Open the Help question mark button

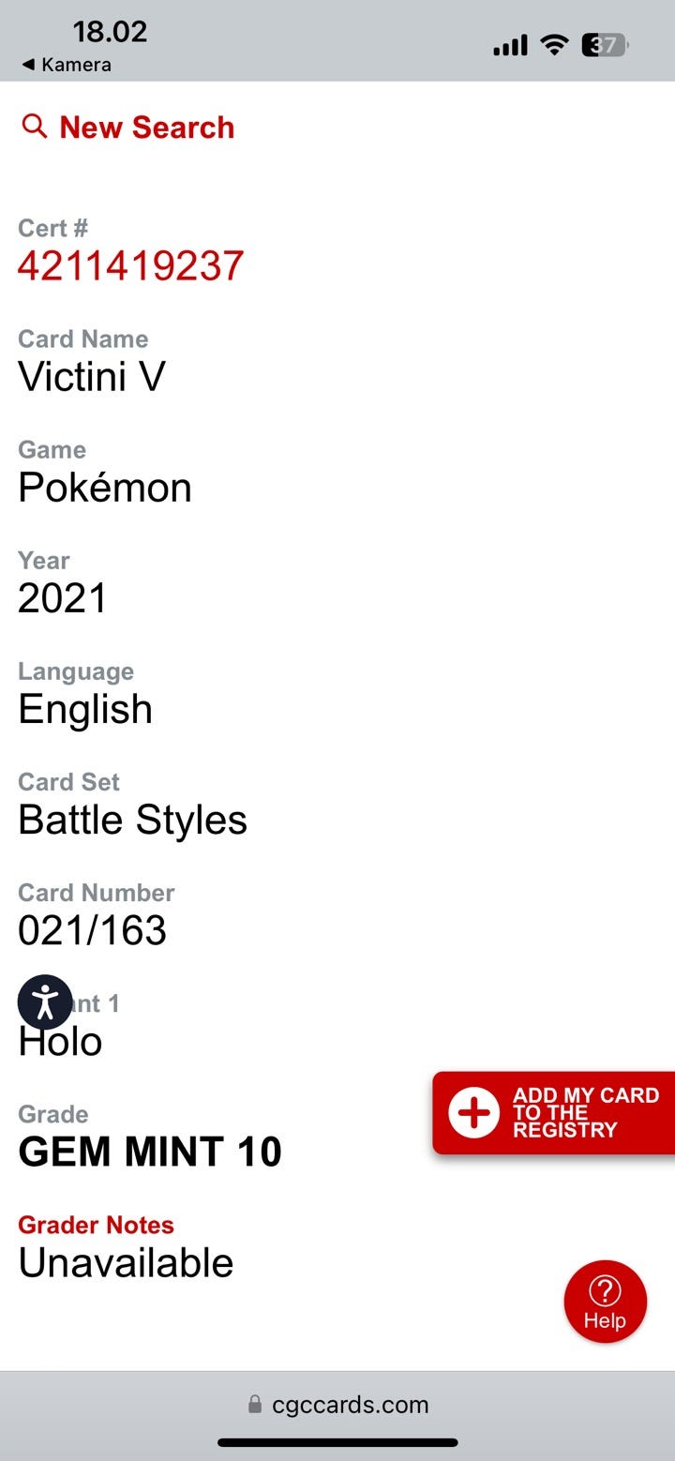coord(605,1302)
